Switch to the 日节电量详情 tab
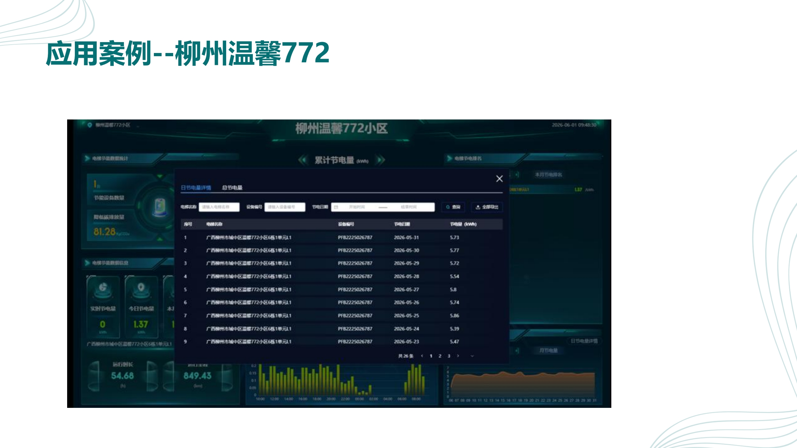Image resolution: width=797 pixels, height=448 pixels. tap(196, 188)
